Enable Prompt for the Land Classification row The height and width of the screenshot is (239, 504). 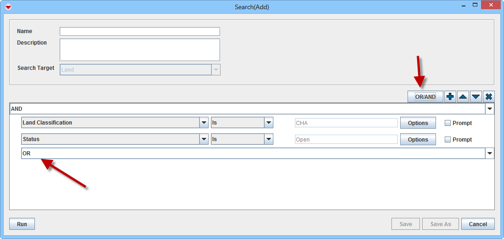click(x=447, y=123)
